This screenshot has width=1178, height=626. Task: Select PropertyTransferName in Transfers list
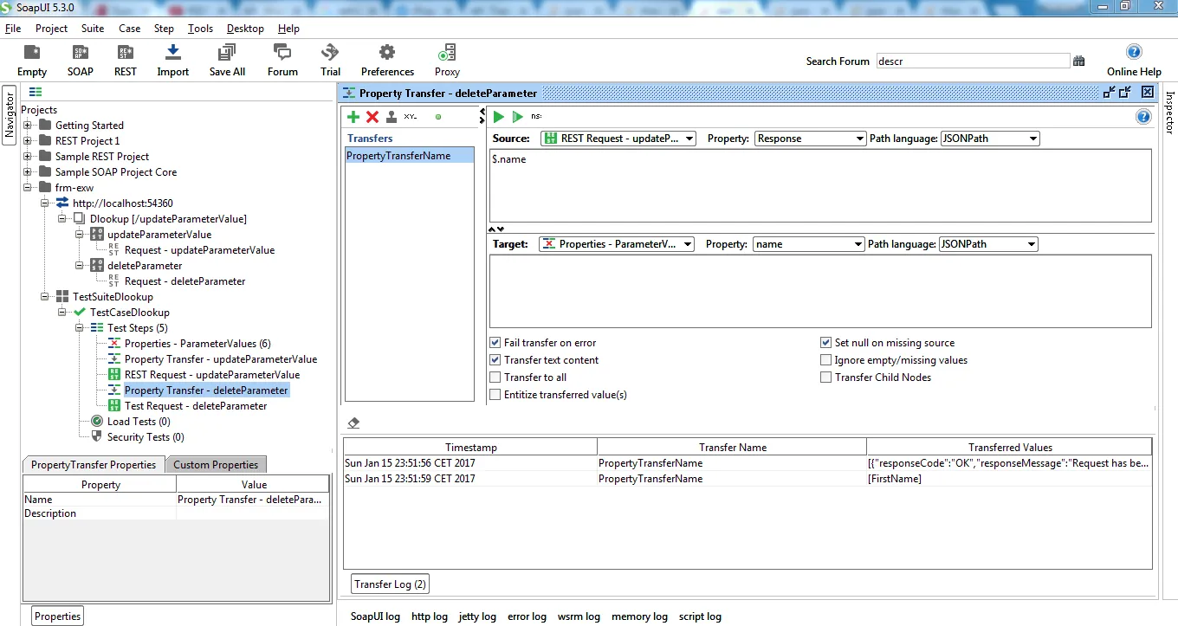410,156
